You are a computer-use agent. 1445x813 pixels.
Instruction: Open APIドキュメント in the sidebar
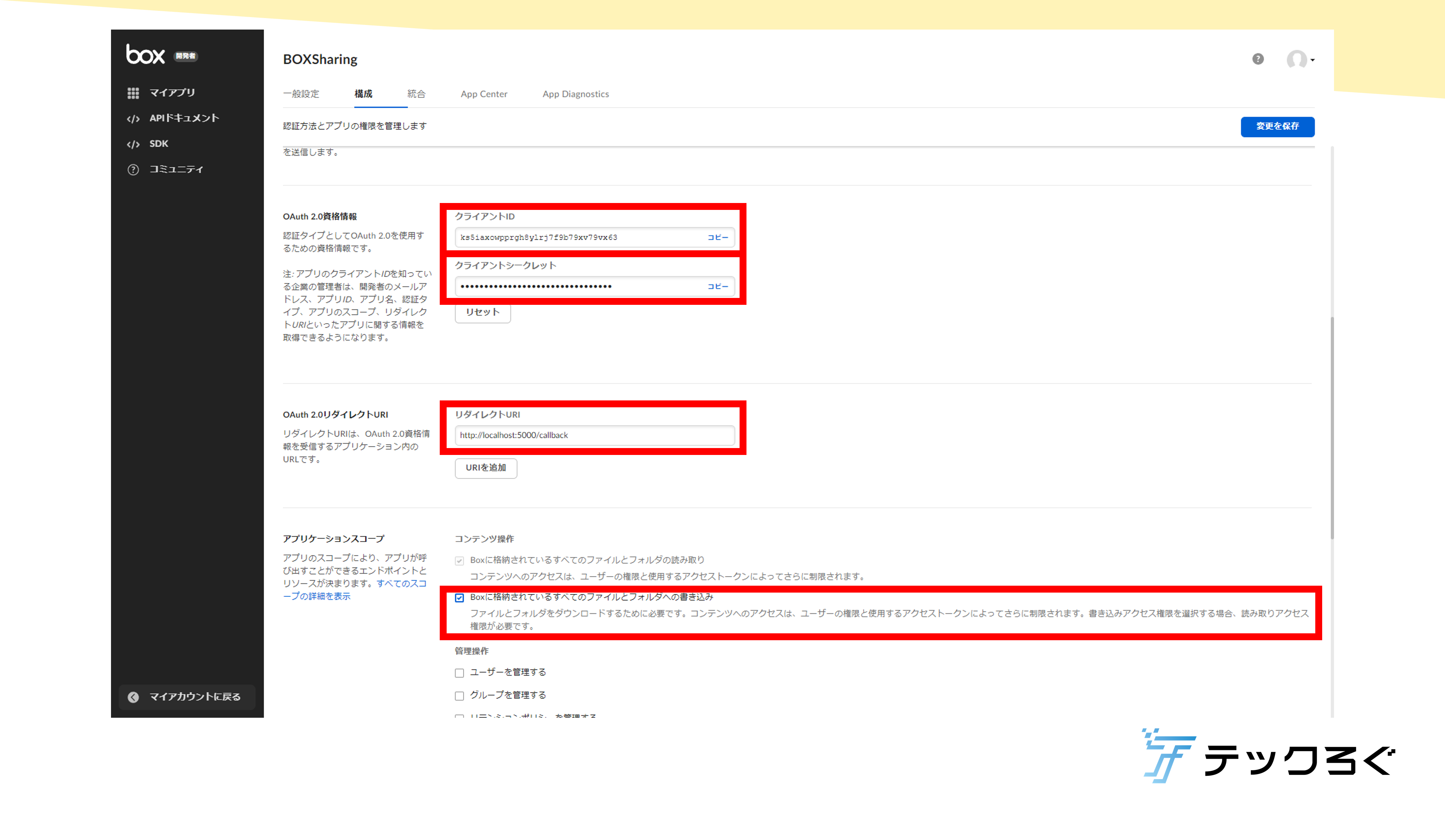(184, 118)
